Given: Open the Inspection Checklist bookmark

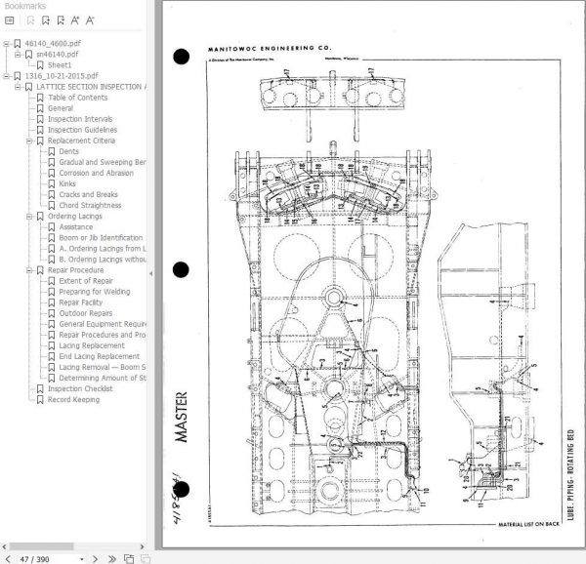Looking at the screenshot, I should [x=80, y=389].
